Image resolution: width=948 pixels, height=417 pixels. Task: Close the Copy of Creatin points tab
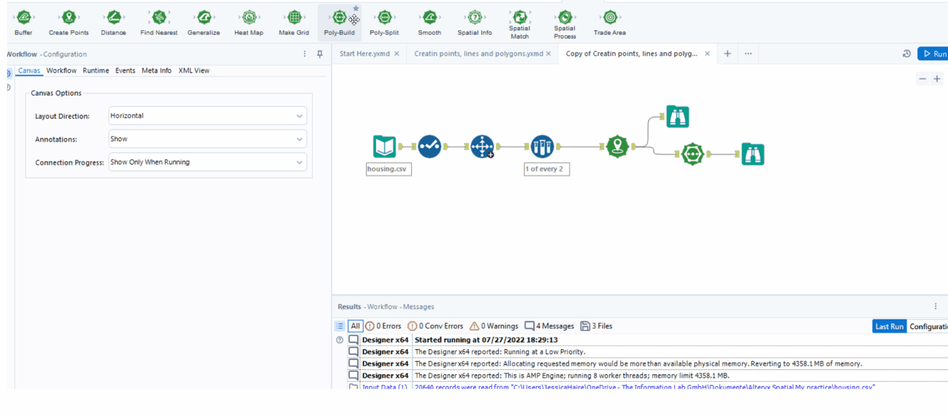click(x=707, y=54)
